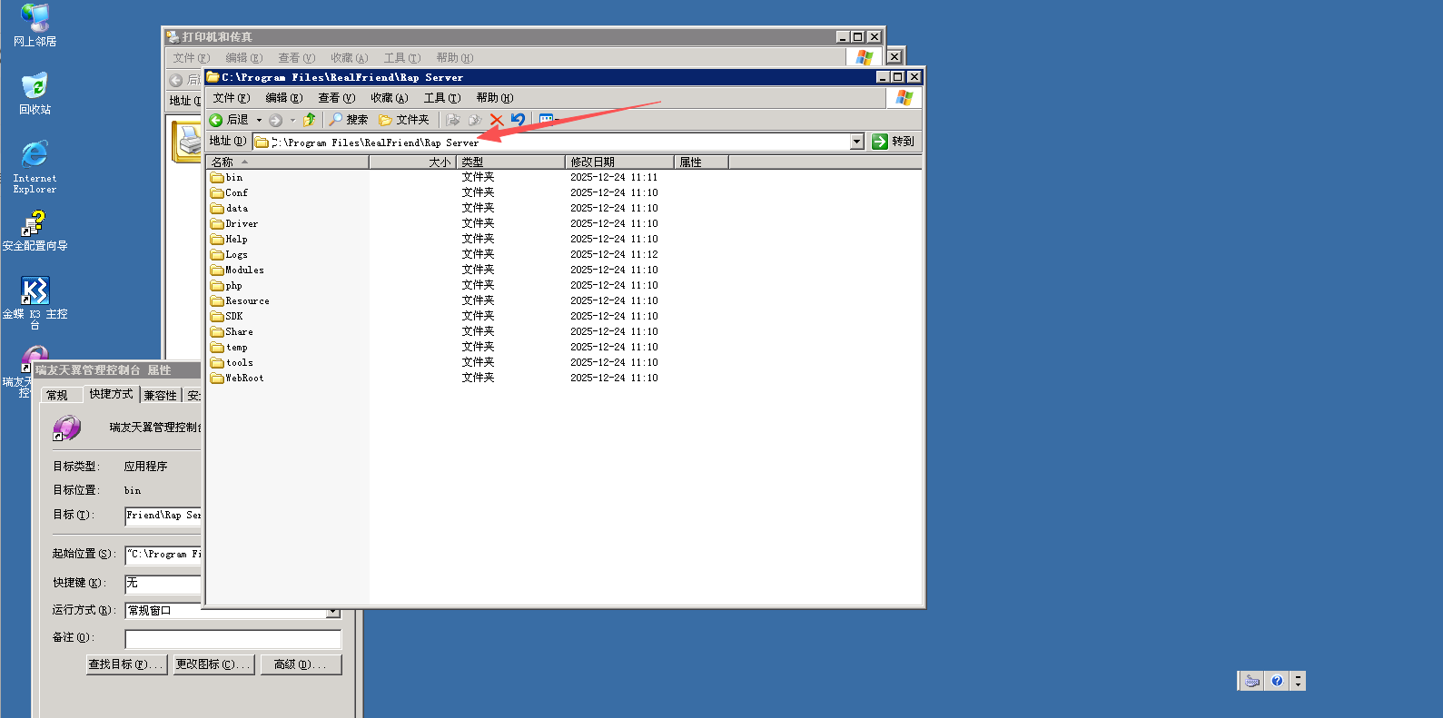Click the Move To toolbar icon
The width and height of the screenshot is (1443, 718).
pos(454,120)
